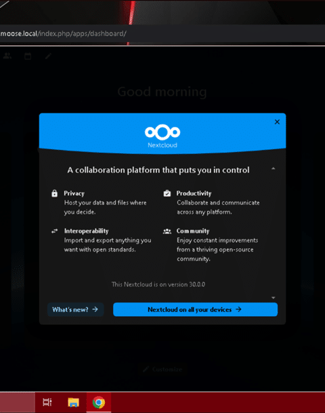Open the What's new? link
This screenshot has height=413, width=325.
75,309
